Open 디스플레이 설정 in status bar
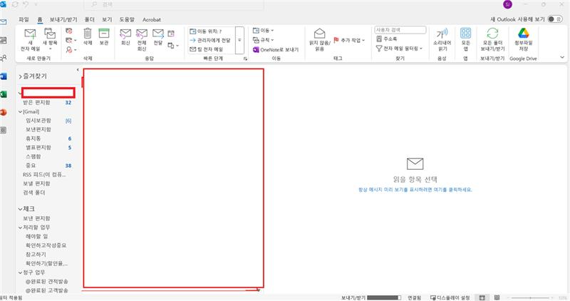This screenshot has height=301, width=570. [450, 297]
